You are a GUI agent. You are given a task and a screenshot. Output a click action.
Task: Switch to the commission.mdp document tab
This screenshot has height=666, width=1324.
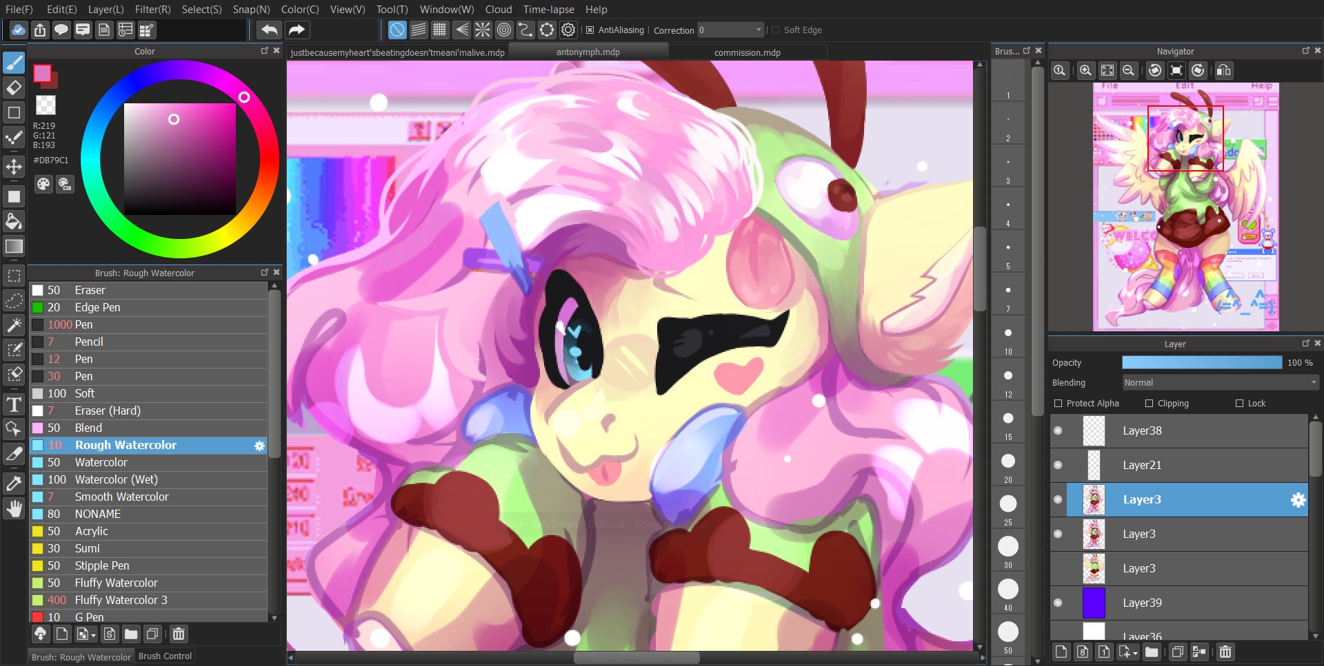point(748,52)
